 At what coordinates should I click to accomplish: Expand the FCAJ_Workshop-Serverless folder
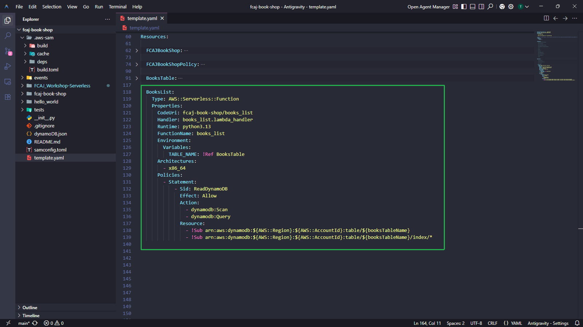pyautogui.click(x=22, y=86)
